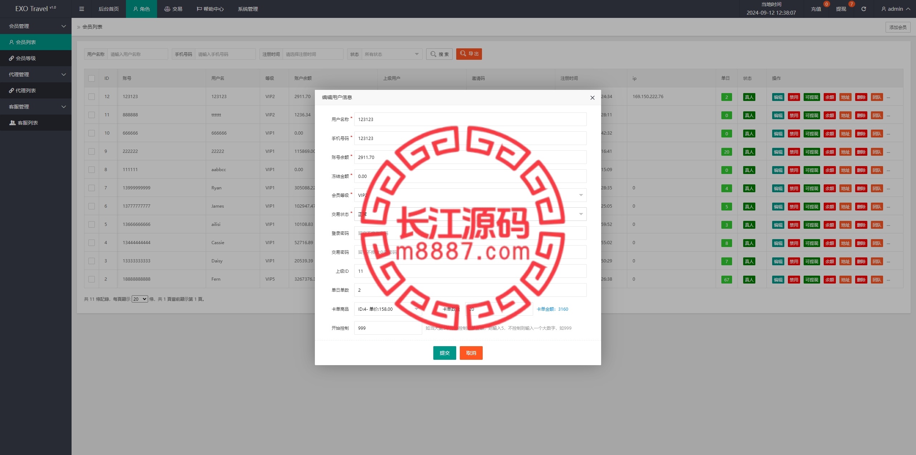Click 编辑 button in row 123123
Screen dimensions: 916x455
778,97
